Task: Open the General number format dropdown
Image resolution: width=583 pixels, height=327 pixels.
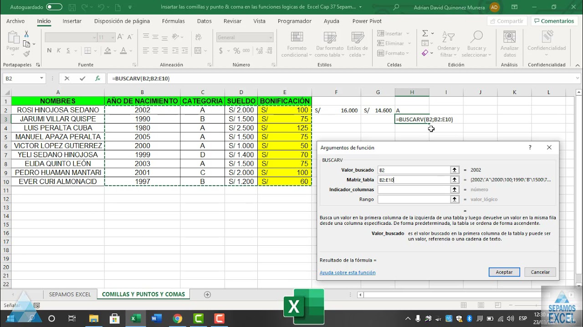Action: point(271,37)
